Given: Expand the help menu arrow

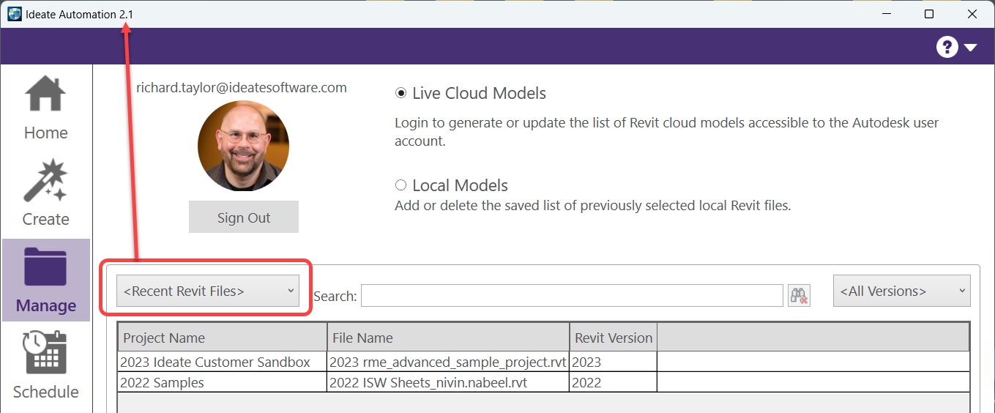Looking at the screenshot, I should click(970, 48).
